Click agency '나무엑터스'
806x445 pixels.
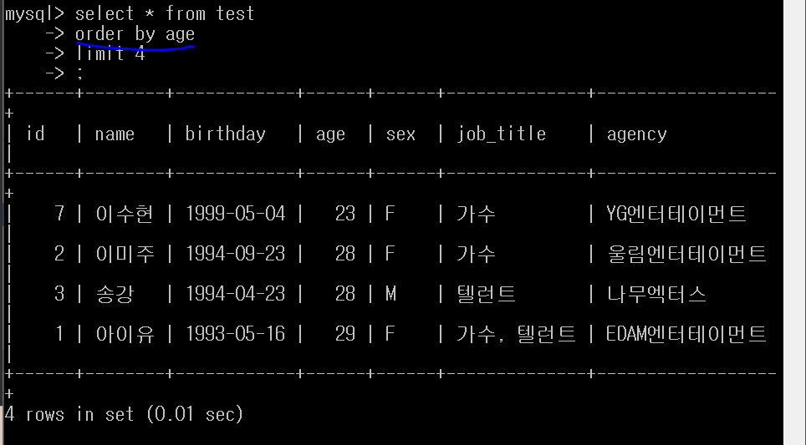tap(656, 294)
